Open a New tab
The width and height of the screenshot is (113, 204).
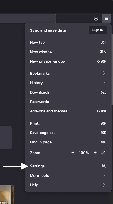[x=68, y=42]
